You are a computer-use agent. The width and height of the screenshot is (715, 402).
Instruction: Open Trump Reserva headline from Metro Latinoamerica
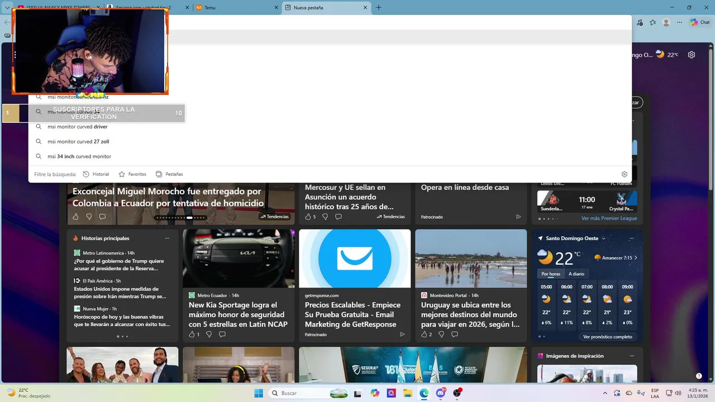click(x=119, y=265)
